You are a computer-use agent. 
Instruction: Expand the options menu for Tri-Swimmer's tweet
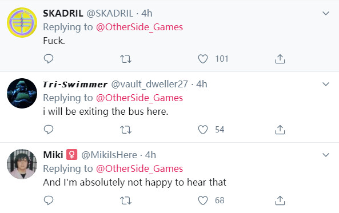(326, 84)
